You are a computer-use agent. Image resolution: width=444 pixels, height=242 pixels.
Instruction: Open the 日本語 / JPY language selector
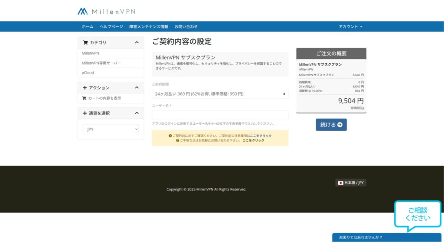click(351, 183)
